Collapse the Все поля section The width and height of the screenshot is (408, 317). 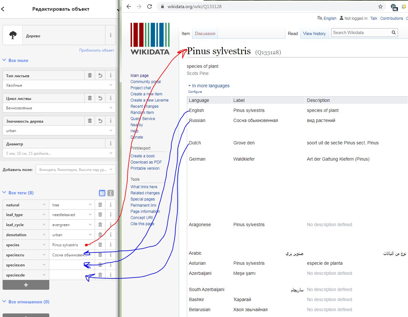(15, 60)
